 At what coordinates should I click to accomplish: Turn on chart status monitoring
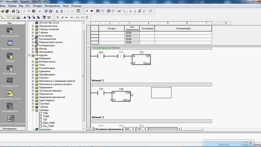coord(109,11)
